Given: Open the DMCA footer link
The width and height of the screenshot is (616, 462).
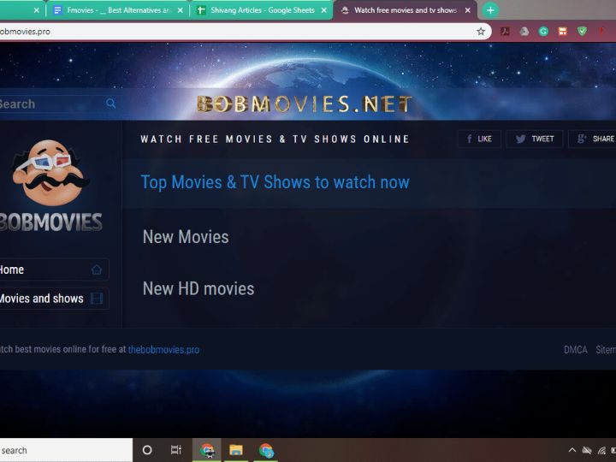Looking at the screenshot, I should coord(576,350).
